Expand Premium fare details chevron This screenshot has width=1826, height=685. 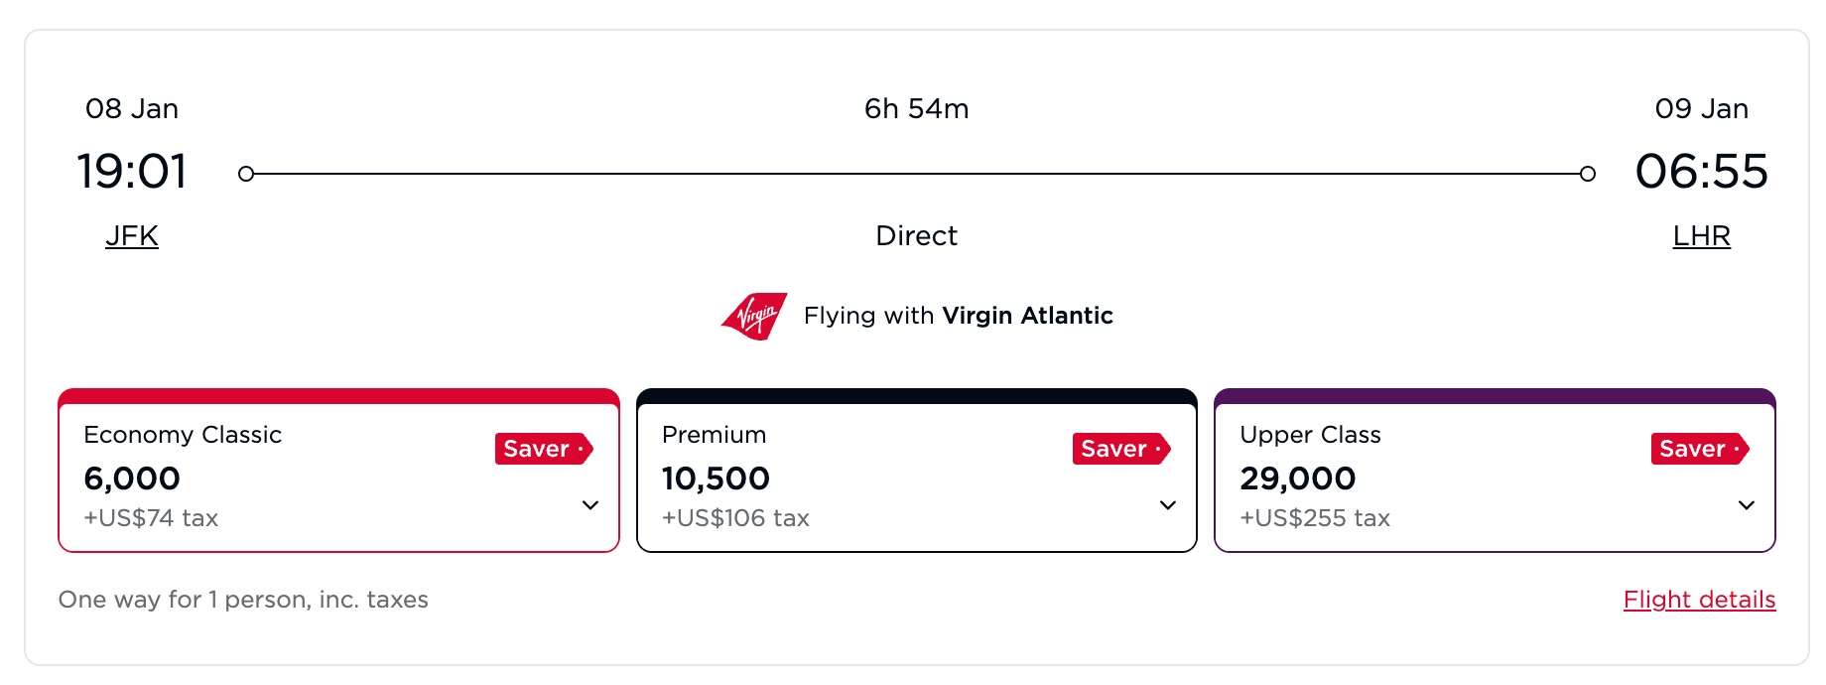(1167, 505)
